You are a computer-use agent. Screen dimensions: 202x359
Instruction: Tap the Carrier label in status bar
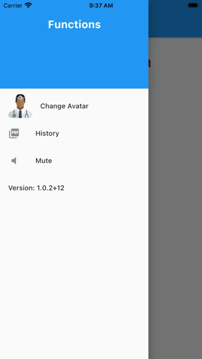click(13, 5)
